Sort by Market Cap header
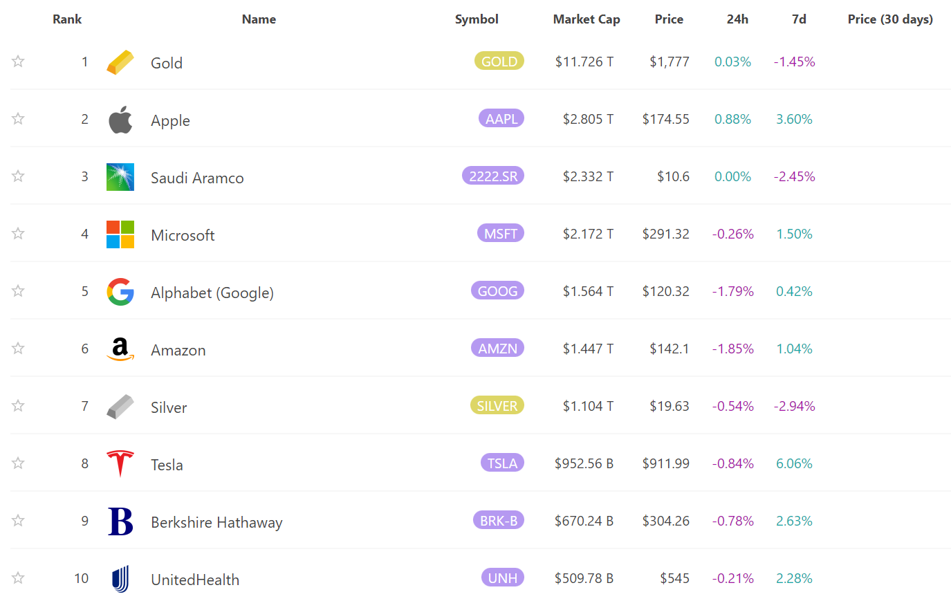The width and height of the screenshot is (951, 601). pos(587,19)
